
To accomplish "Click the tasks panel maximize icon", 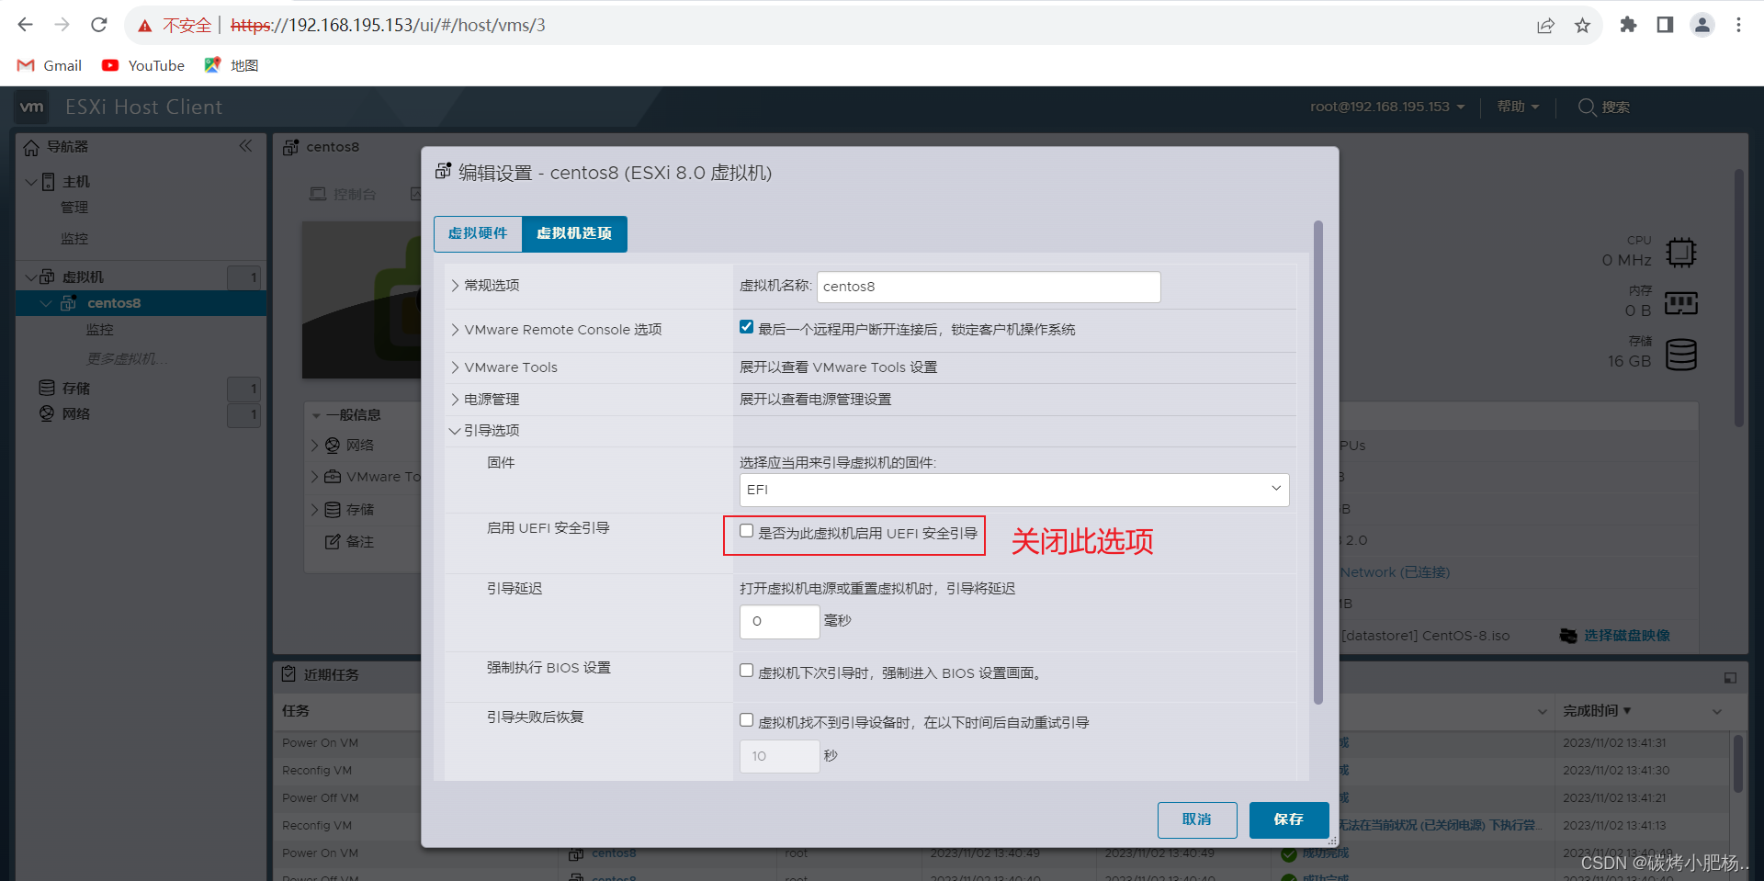I will click(x=1730, y=678).
